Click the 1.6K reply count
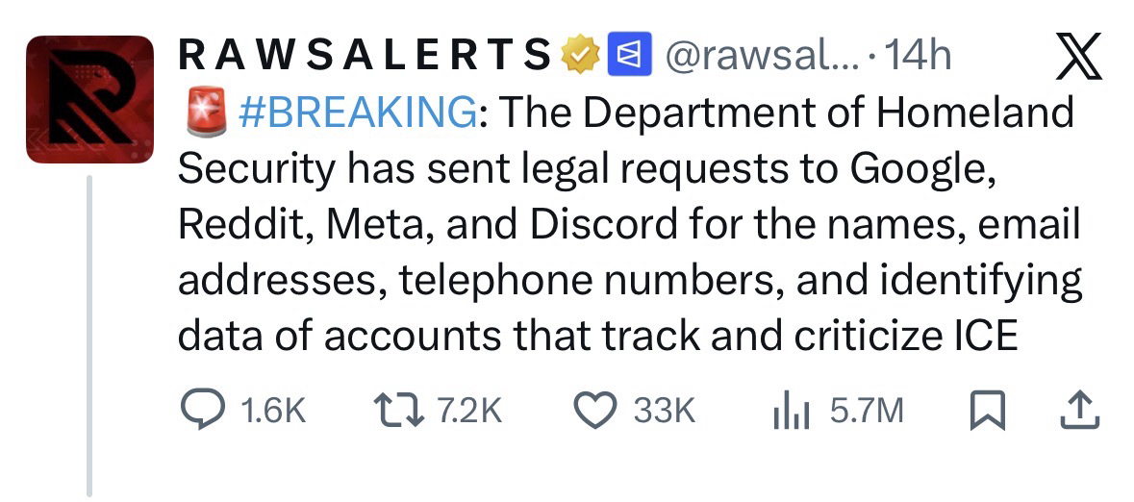This screenshot has width=1134, height=502. pyautogui.click(x=272, y=412)
